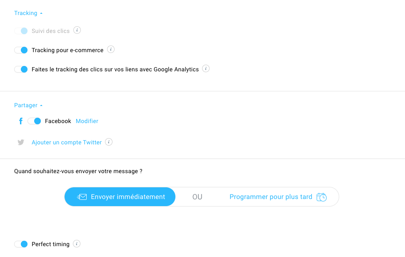
Task: Open Ajouter un compte Twitter link
Action: tap(67, 142)
